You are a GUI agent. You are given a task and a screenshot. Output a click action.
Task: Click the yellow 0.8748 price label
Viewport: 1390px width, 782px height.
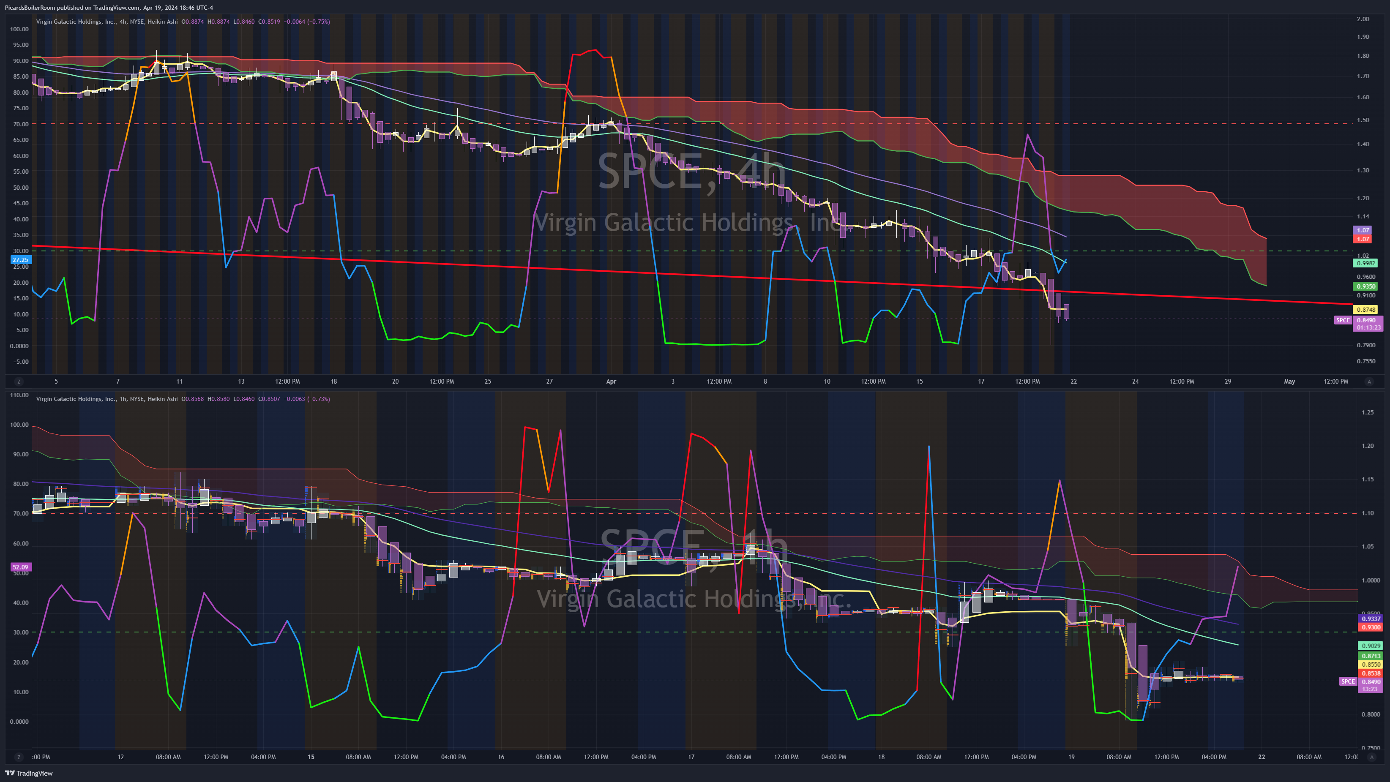pos(1366,310)
